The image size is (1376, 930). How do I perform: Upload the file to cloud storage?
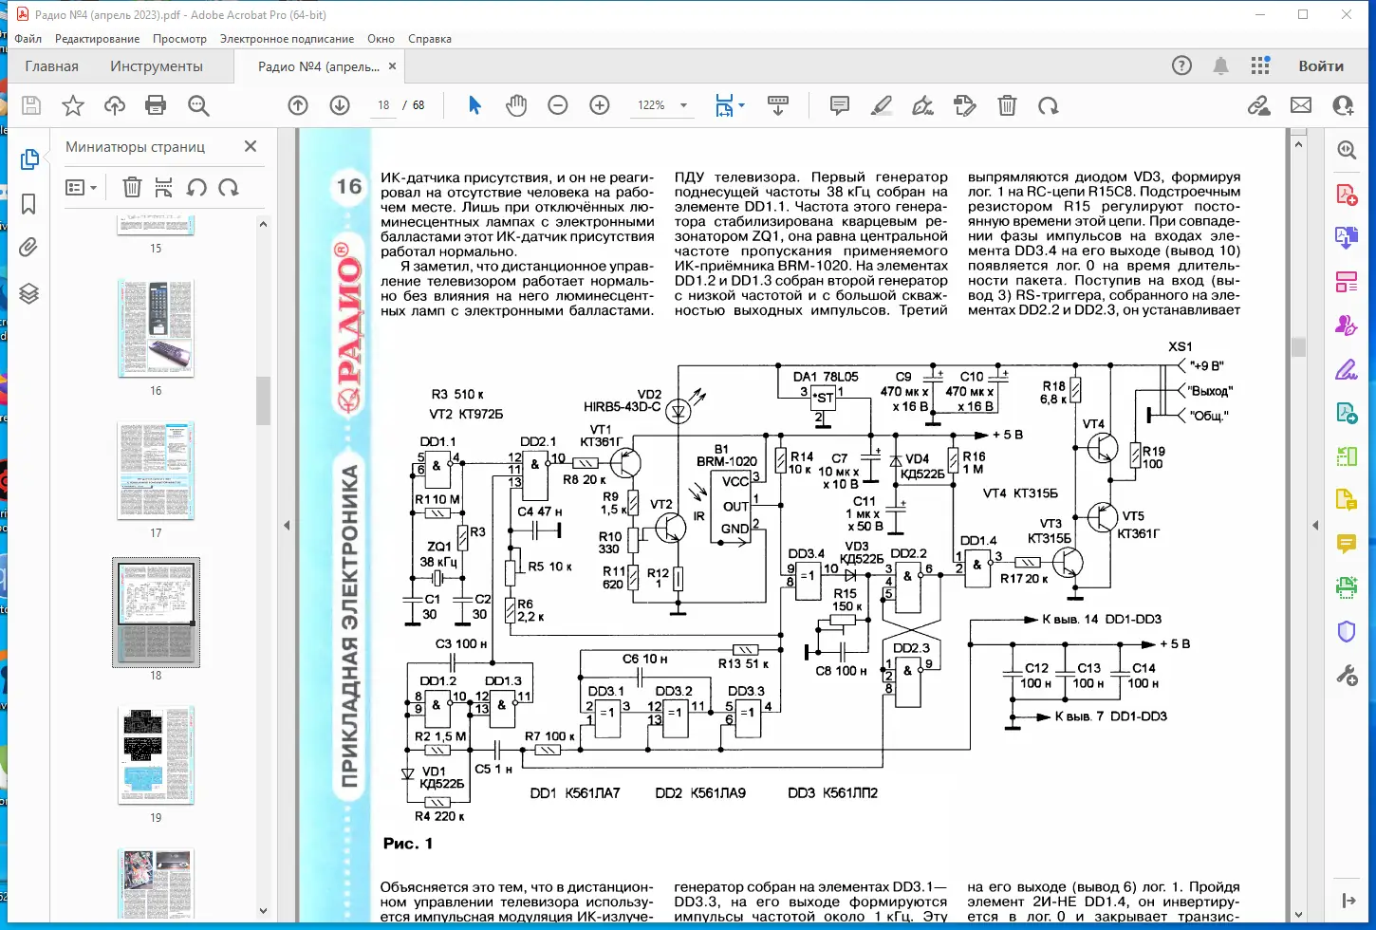115,105
